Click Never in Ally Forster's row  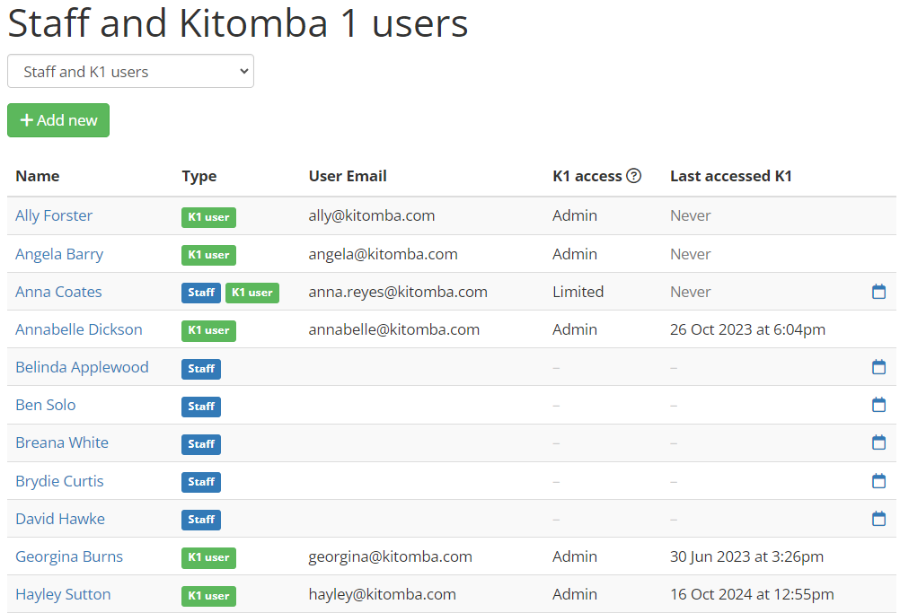pos(691,215)
